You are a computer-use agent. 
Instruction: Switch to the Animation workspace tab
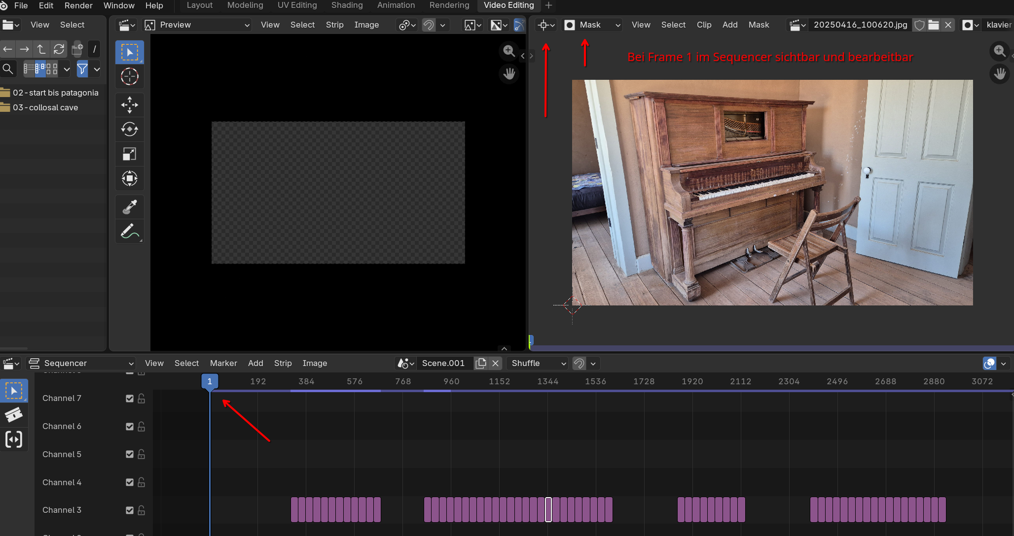[x=396, y=5]
